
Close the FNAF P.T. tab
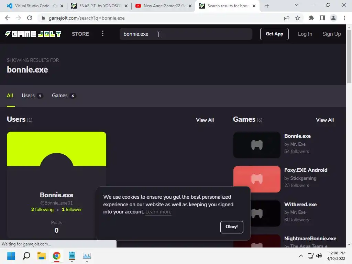[x=126, y=6]
